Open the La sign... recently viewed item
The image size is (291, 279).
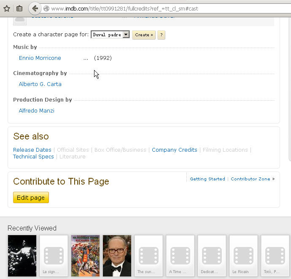pos(54,256)
